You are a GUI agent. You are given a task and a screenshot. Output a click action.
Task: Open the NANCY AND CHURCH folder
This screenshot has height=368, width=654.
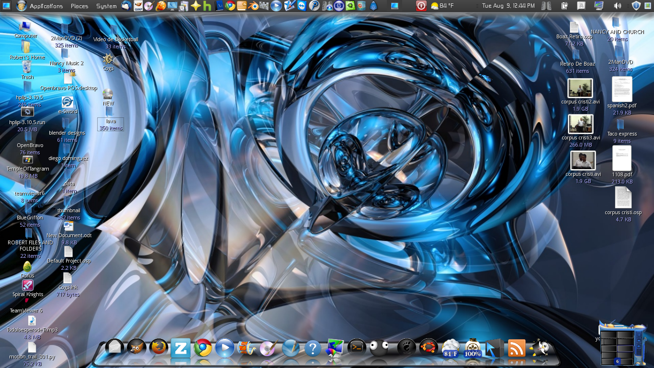pyautogui.click(x=617, y=29)
